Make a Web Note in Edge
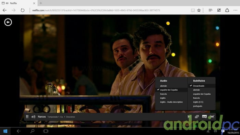 point(219,10)
